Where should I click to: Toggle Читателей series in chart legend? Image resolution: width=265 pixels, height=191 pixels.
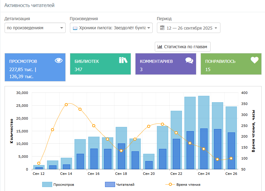click(x=125, y=185)
